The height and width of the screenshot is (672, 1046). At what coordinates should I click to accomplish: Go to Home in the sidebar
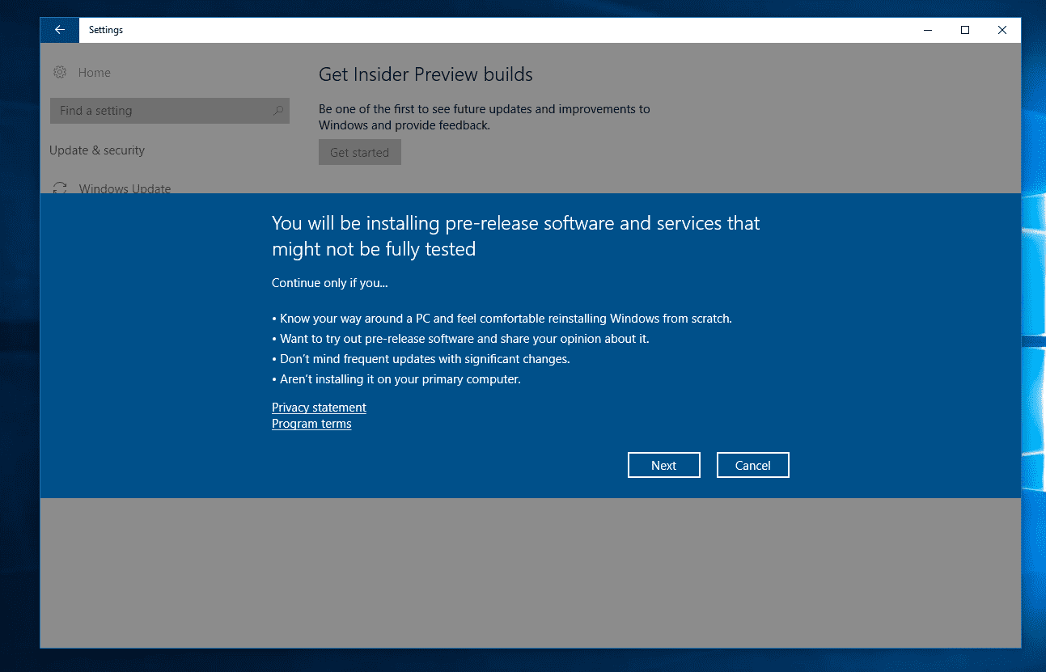[x=94, y=73]
